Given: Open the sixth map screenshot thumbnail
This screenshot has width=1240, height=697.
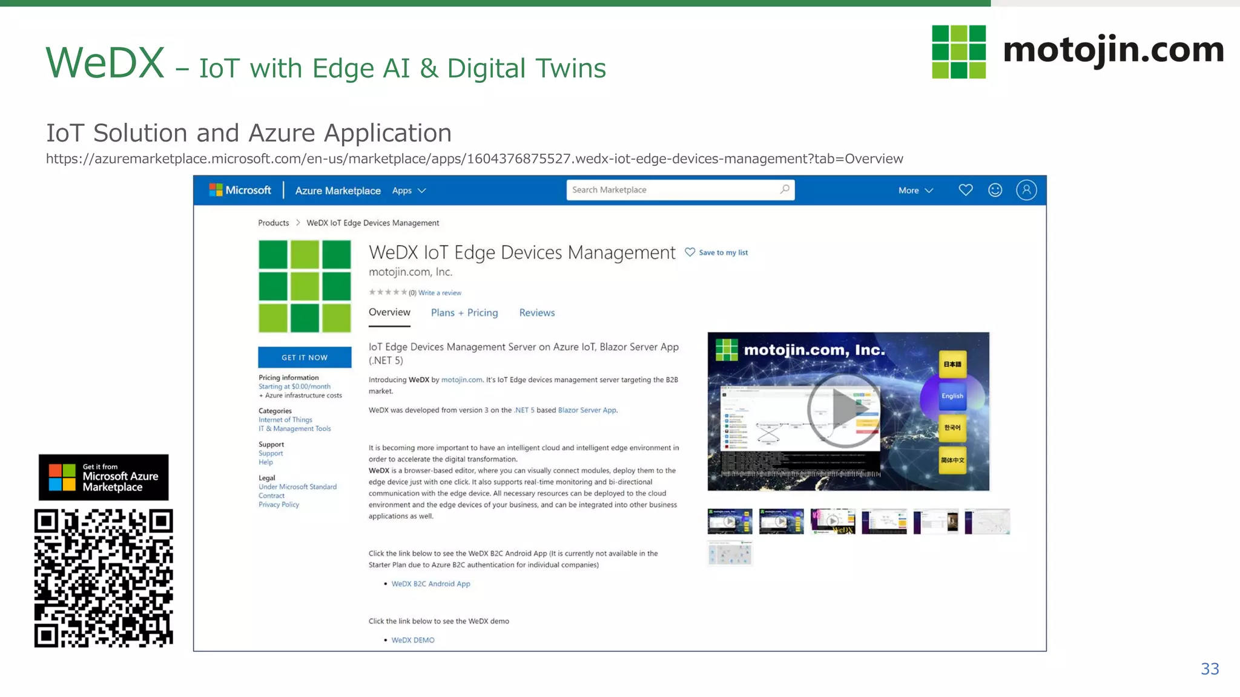Looking at the screenshot, I should pos(988,522).
